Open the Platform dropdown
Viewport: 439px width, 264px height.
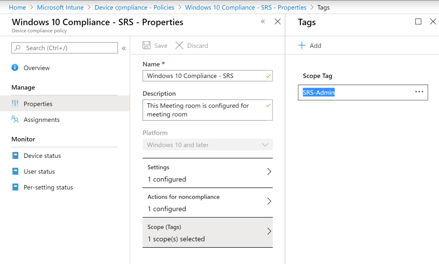(207, 145)
